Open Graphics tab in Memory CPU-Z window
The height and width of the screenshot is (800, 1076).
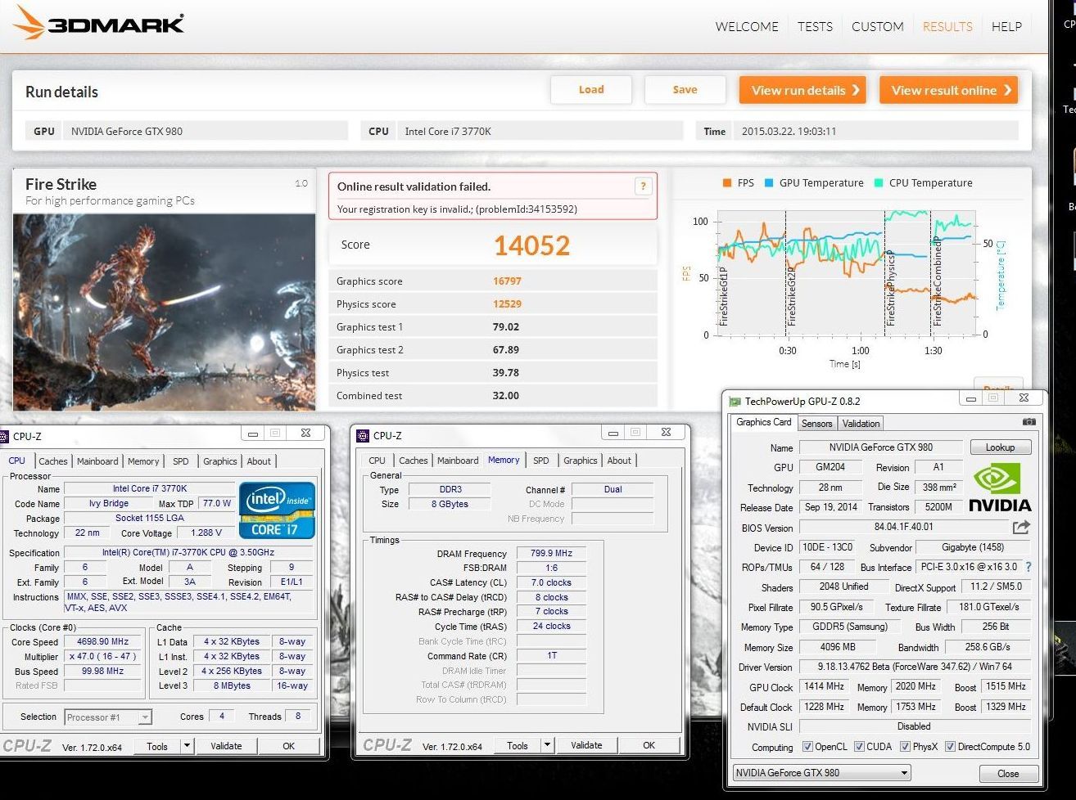(581, 461)
